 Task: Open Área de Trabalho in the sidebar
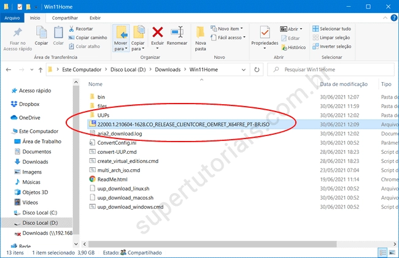[x=42, y=142]
